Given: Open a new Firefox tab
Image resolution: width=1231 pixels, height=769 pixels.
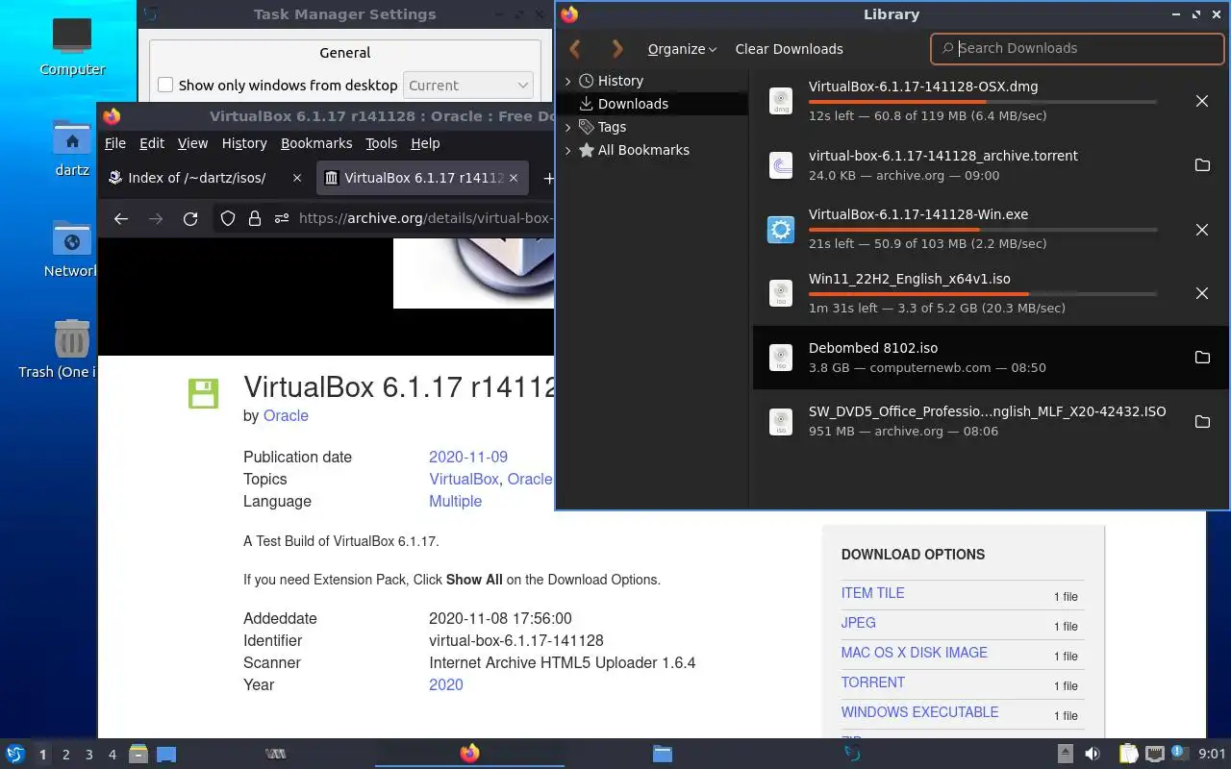Looking at the screenshot, I should 548,178.
